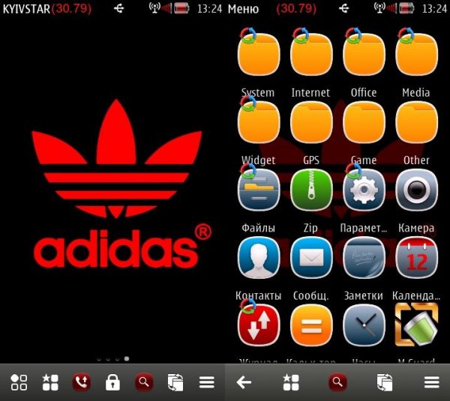Viewport: 450px width, 401px height.
Task: Open the Заметки notes app
Action: click(x=364, y=258)
